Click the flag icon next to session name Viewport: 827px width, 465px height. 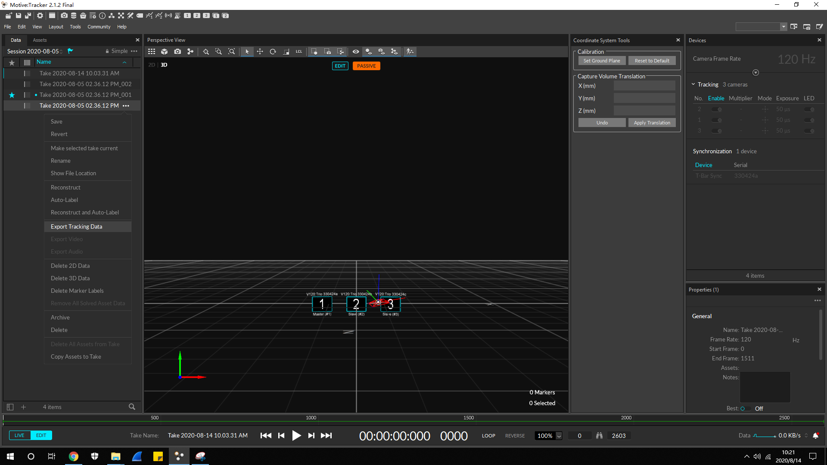point(70,51)
